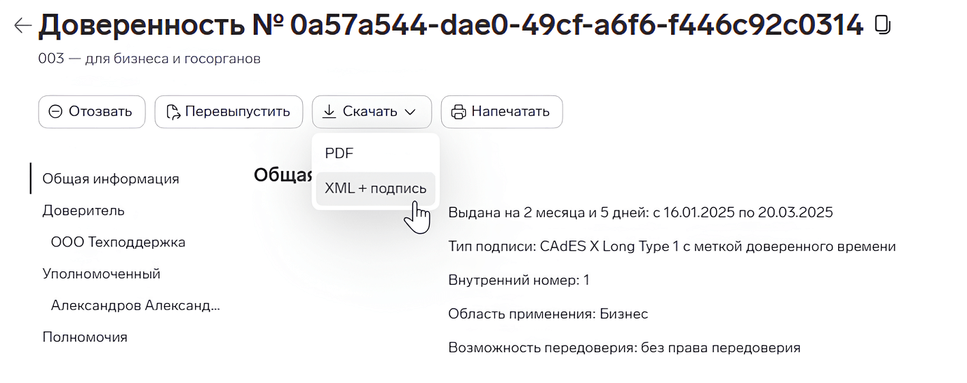967x383 pixels.
Task: Click the Область применения: Бизнес line
Action: 548,314
